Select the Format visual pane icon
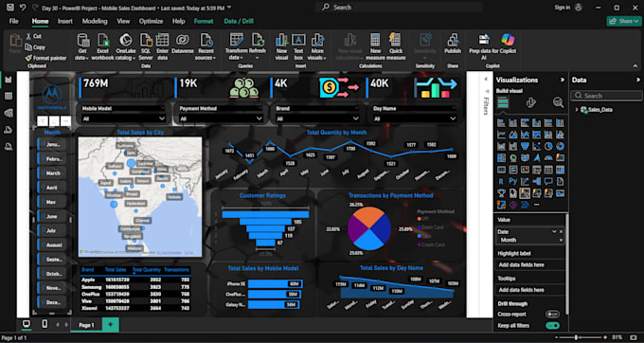The image size is (644, 343). pyautogui.click(x=530, y=102)
